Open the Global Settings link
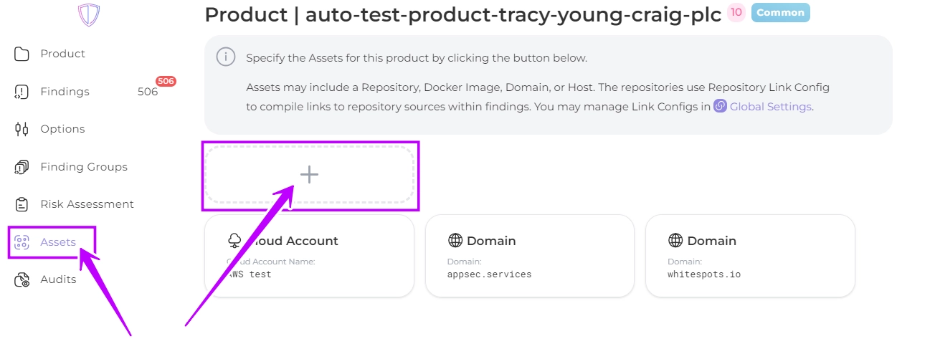 770,107
